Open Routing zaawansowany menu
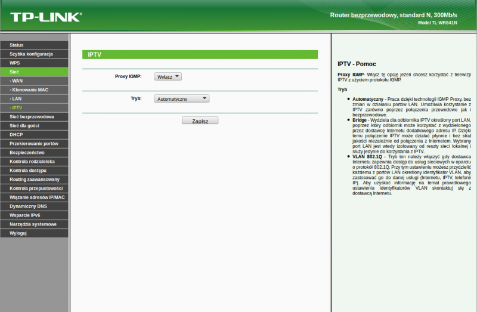 pyautogui.click(x=35, y=180)
